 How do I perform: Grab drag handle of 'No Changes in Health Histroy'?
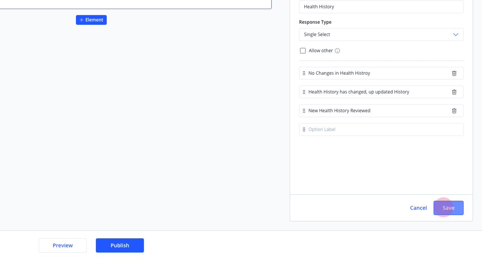coord(304,73)
